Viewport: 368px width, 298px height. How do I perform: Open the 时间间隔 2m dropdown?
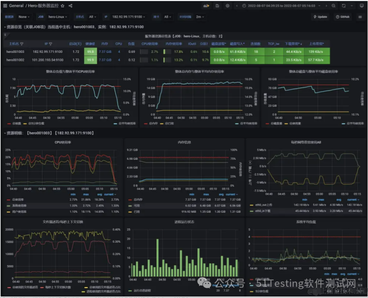pyautogui.click(x=200, y=17)
